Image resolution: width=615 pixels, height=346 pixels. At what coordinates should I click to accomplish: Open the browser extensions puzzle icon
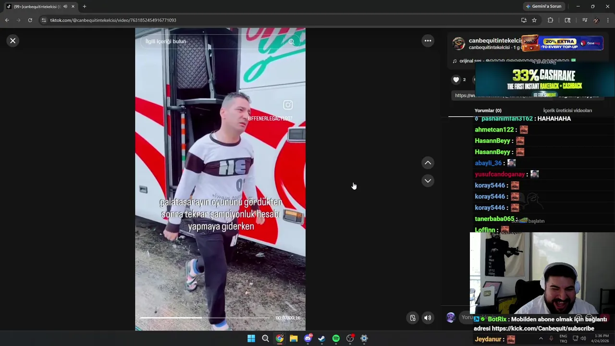tap(550, 20)
